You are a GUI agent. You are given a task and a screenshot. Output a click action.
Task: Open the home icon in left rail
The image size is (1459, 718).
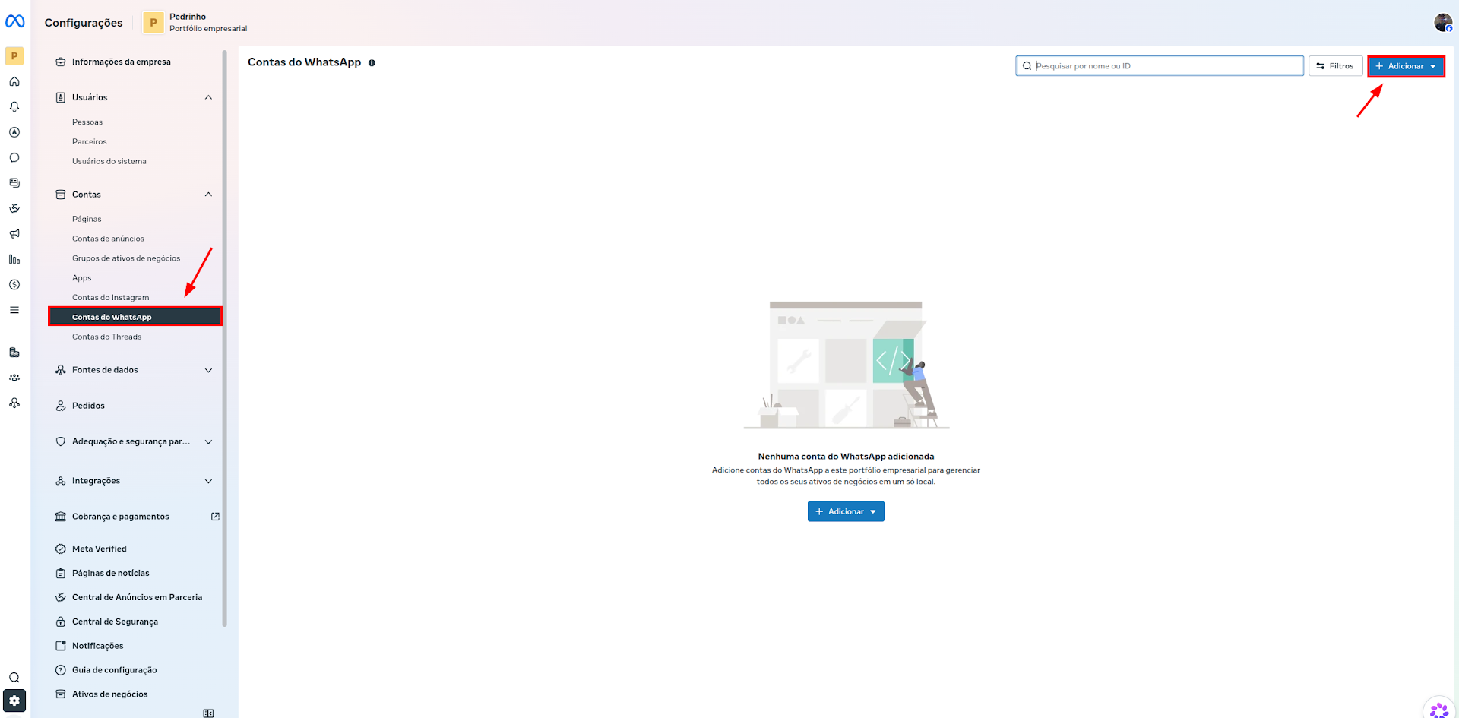(x=14, y=81)
